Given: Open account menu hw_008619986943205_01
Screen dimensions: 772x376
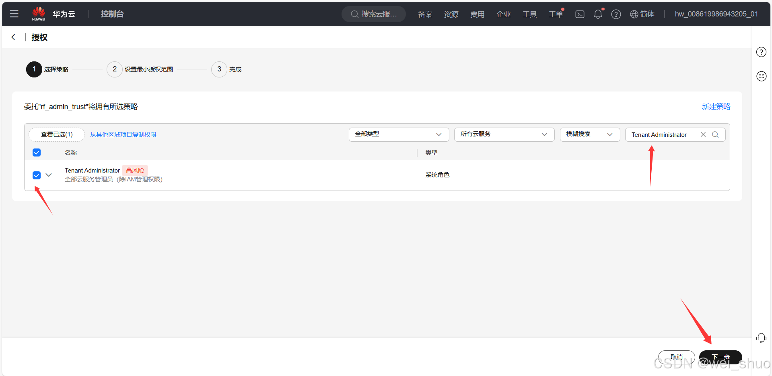Looking at the screenshot, I should coord(716,14).
